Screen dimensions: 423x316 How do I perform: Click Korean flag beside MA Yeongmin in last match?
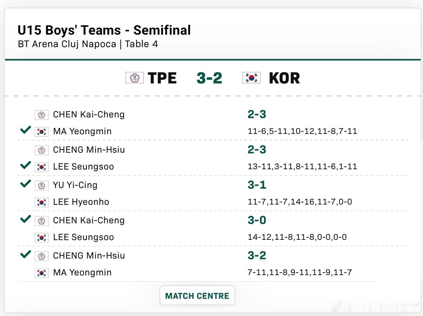click(x=42, y=273)
